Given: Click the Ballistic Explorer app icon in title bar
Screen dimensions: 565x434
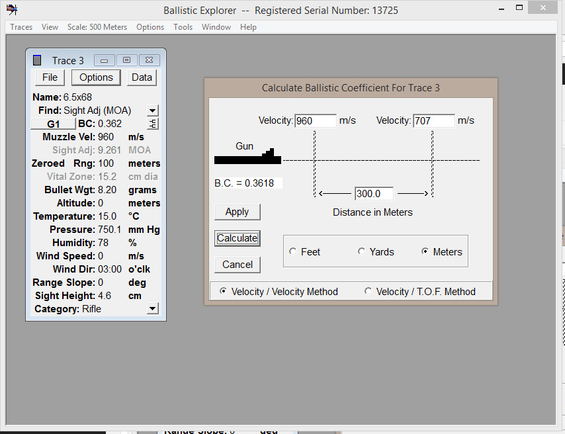Looking at the screenshot, I should [x=11, y=10].
